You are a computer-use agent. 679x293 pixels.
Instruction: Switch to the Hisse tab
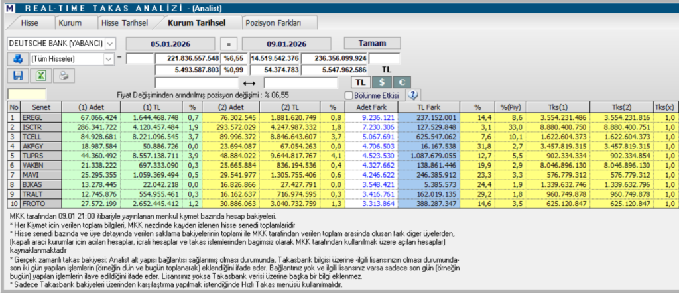pyautogui.click(x=29, y=23)
